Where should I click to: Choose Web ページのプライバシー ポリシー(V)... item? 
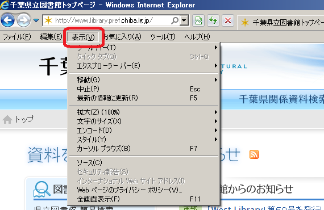point(144,190)
